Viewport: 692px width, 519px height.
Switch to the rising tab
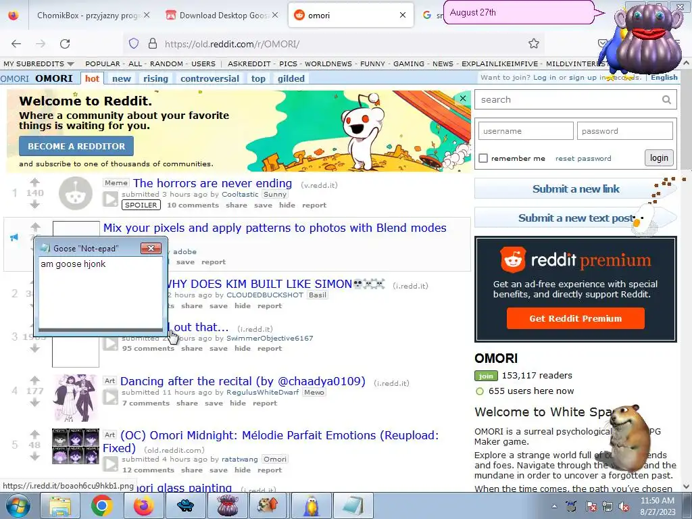point(156,78)
